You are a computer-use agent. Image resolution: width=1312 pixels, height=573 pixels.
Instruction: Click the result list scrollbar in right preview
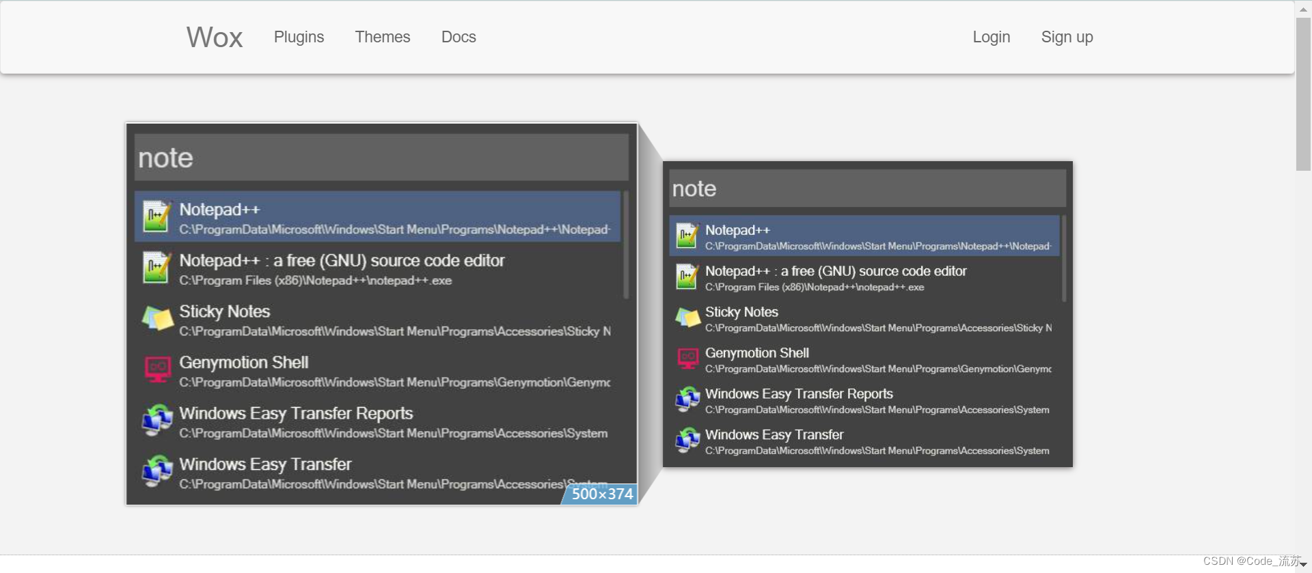[x=1064, y=258]
